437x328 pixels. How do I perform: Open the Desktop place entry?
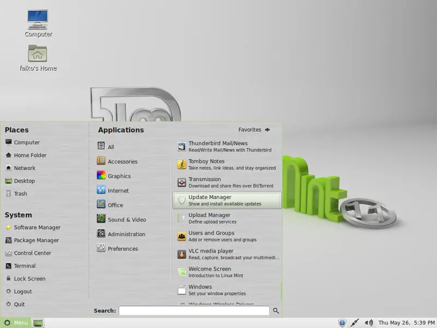[x=20, y=181]
